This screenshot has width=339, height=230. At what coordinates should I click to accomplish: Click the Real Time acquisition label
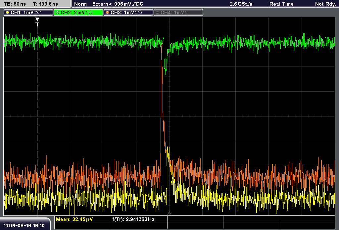point(281,4)
